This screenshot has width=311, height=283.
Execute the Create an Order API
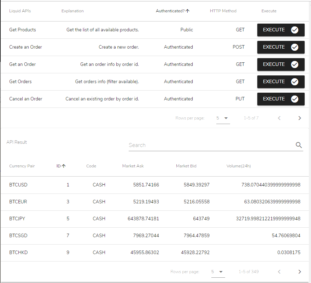tap(281, 47)
